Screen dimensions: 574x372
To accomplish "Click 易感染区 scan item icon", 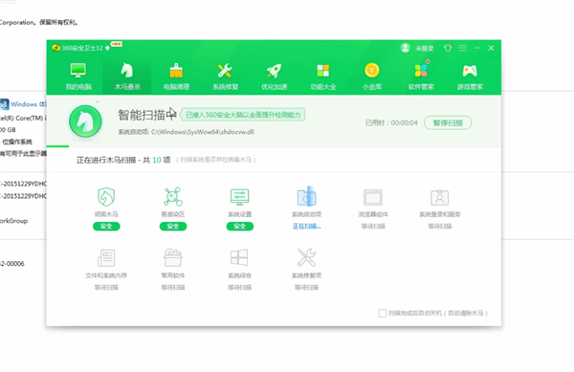I will coord(173,196).
